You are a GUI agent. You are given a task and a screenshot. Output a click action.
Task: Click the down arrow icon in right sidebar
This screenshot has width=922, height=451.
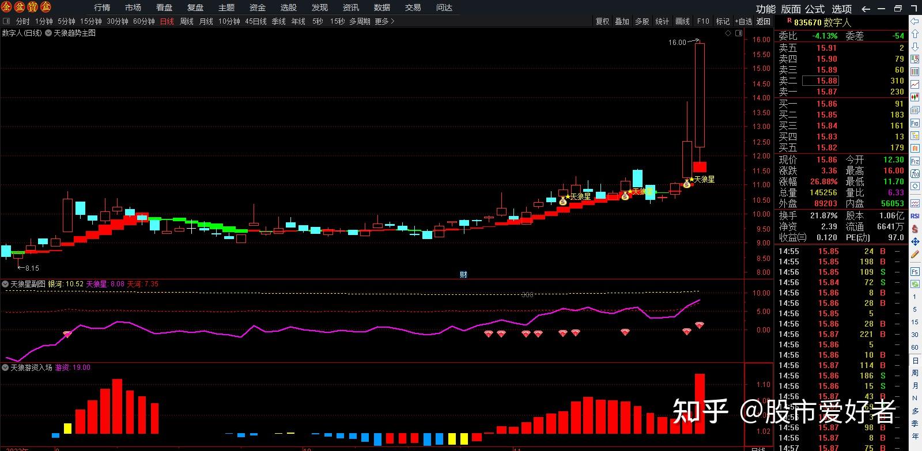[x=915, y=47]
